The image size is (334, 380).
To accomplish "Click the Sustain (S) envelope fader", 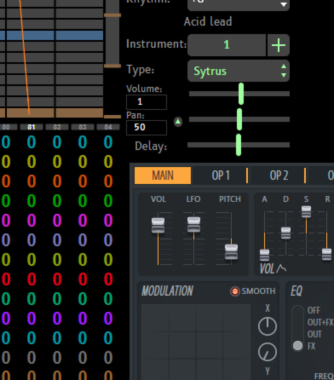I will [306, 212].
